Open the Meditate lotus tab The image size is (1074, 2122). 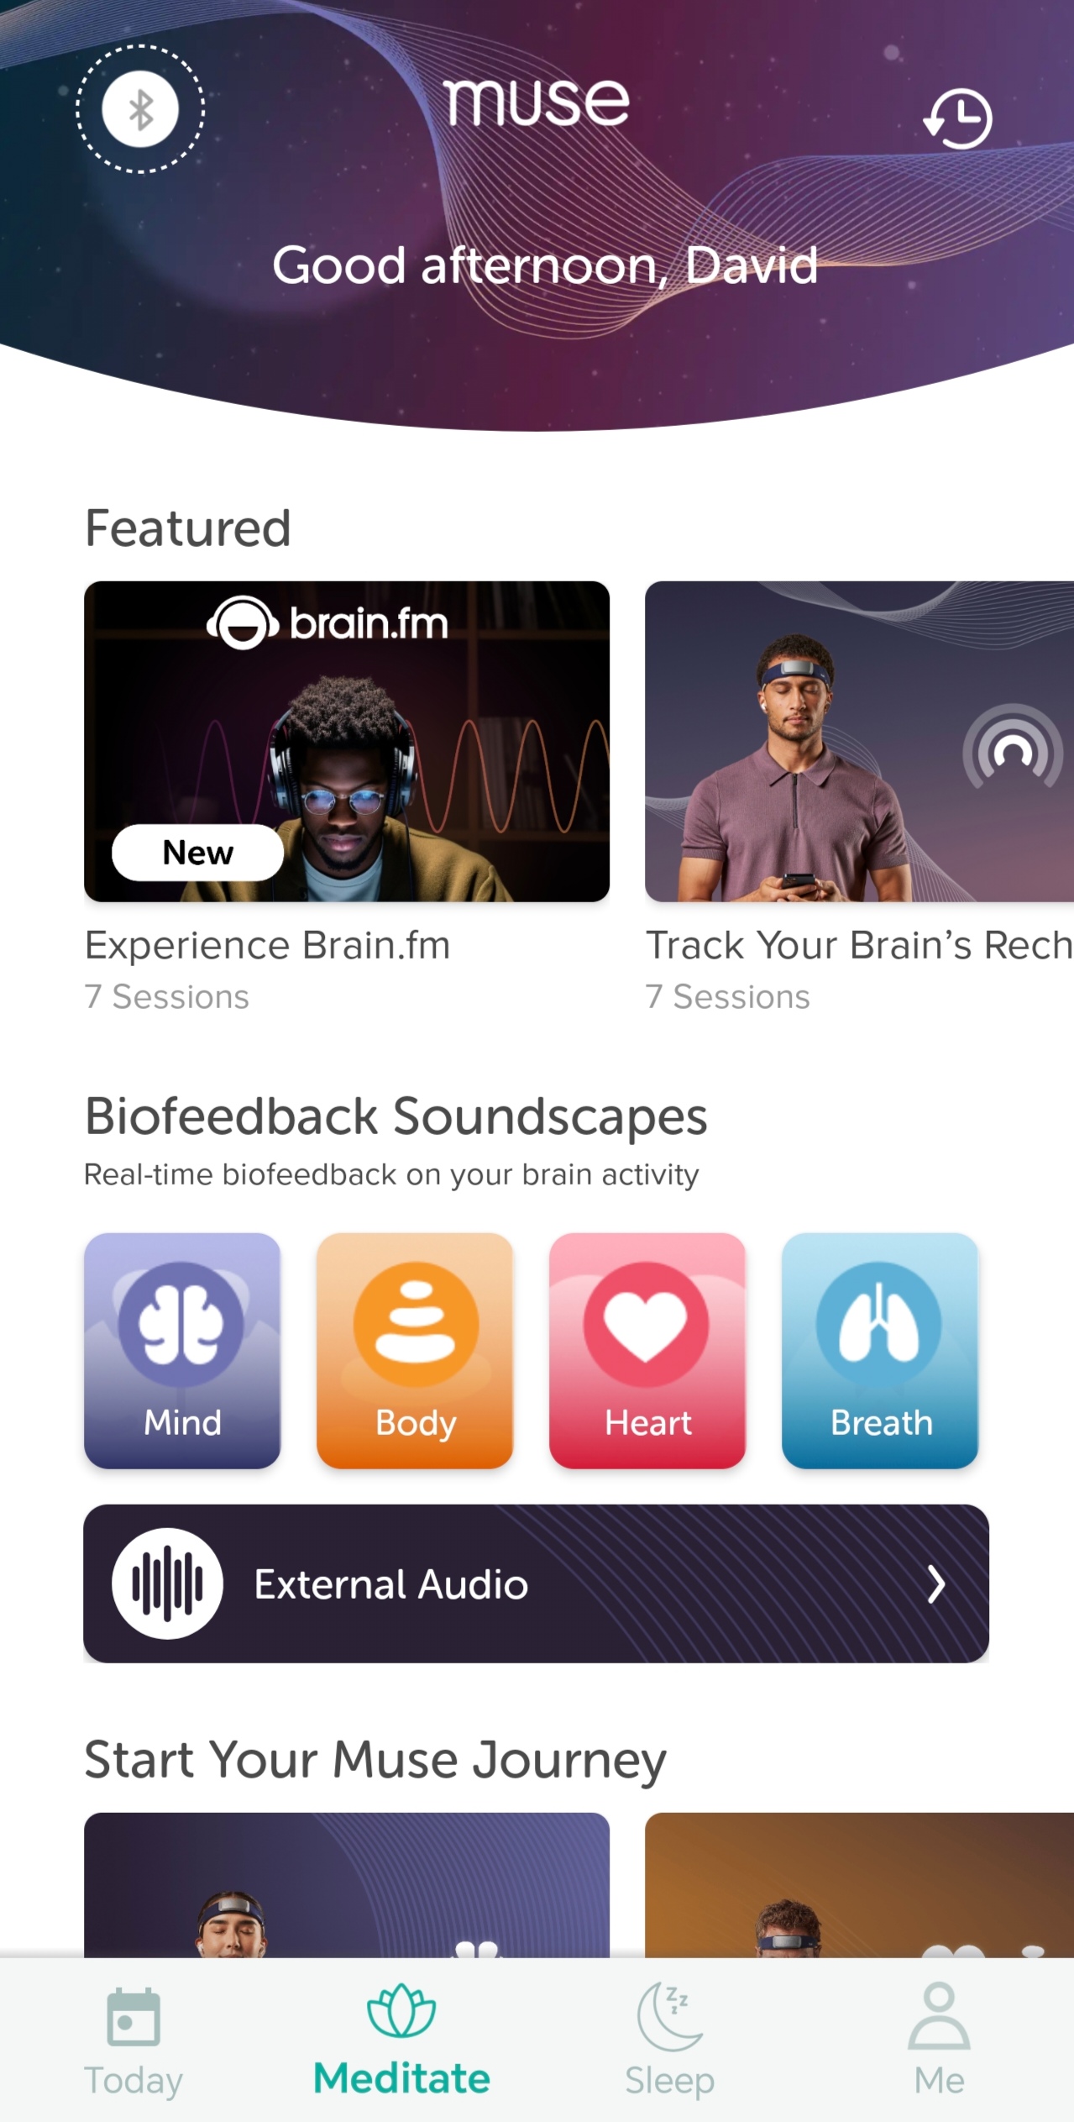click(x=401, y=2041)
